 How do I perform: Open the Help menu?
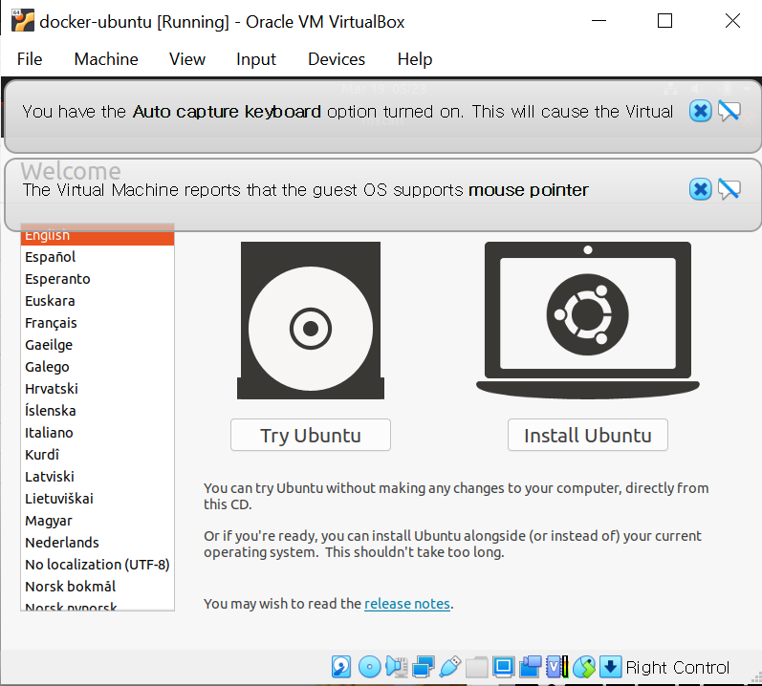415,59
